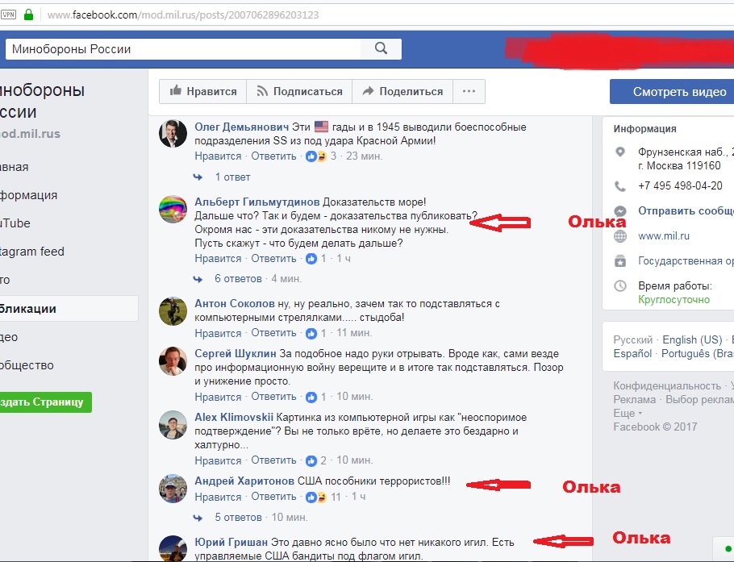The height and width of the screenshot is (562, 734).
Task: Click reply arrow icon beside '5 ответов'
Action: 198,518
